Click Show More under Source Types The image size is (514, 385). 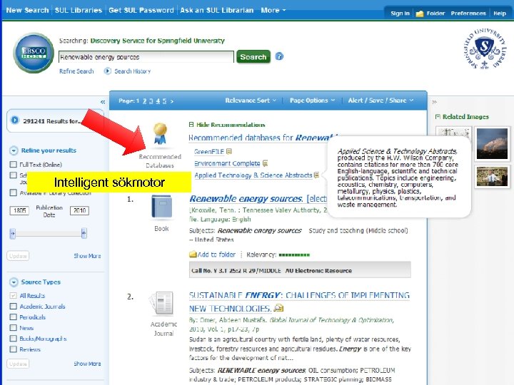(x=87, y=364)
